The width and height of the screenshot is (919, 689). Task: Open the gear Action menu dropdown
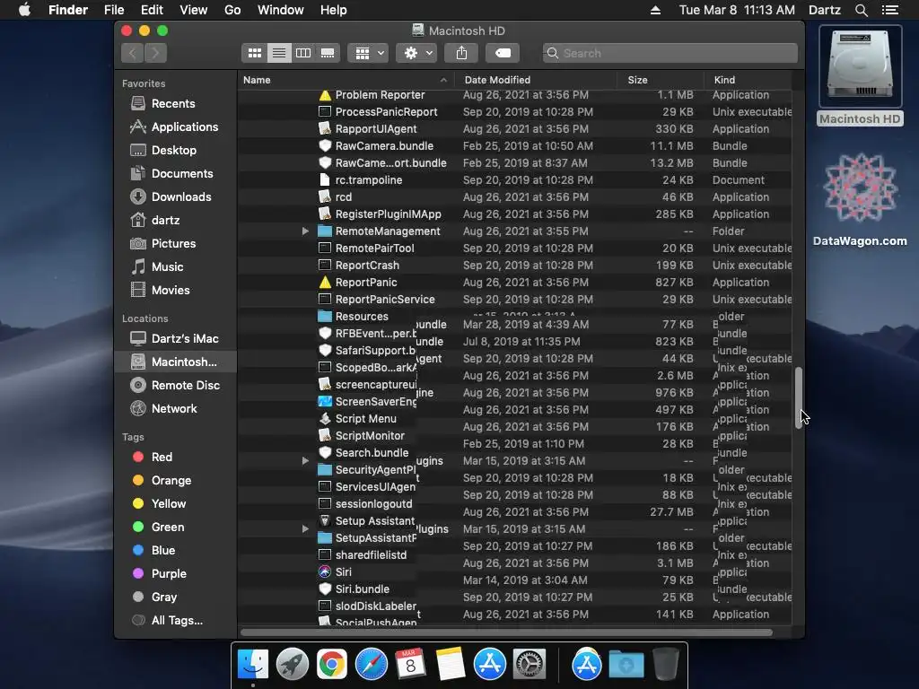pos(416,53)
